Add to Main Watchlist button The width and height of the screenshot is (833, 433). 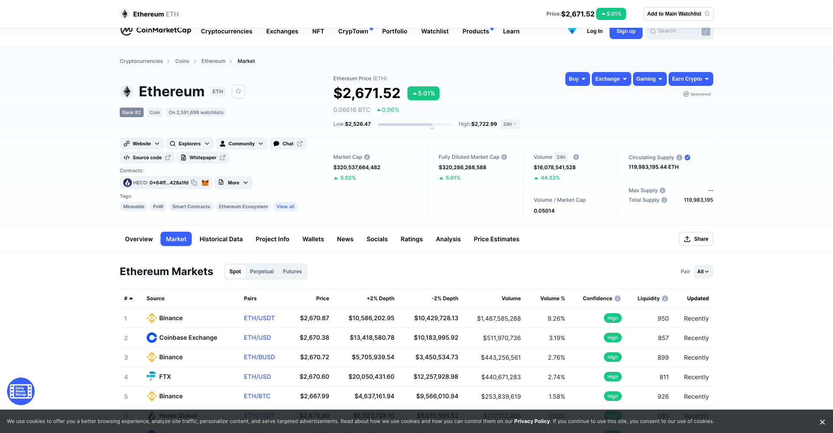click(678, 14)
